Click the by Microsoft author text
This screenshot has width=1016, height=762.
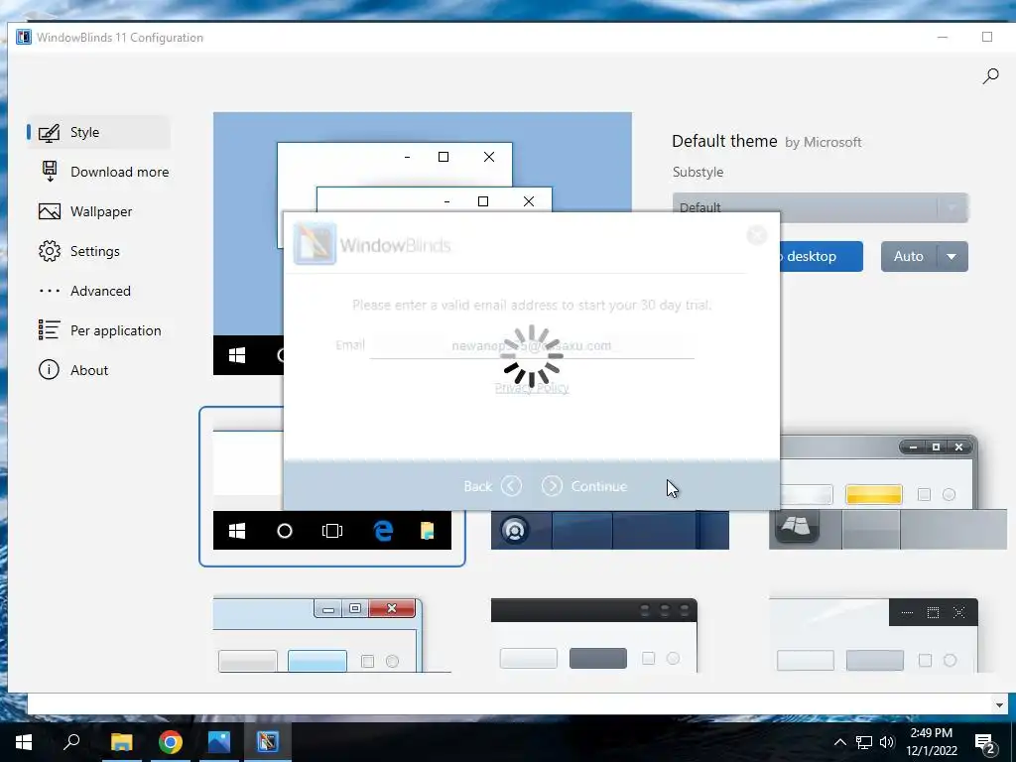tap(823, 143)
